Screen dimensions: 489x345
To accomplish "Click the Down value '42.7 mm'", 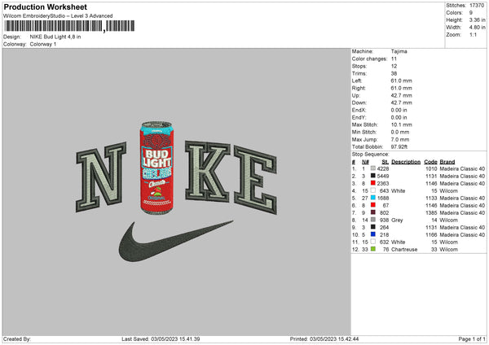I will [x=401, y=103].
